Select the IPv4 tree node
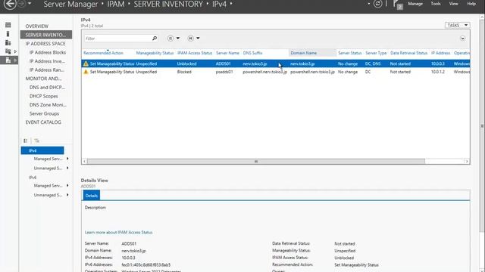 pyautogui.click(x=42, y=150)
